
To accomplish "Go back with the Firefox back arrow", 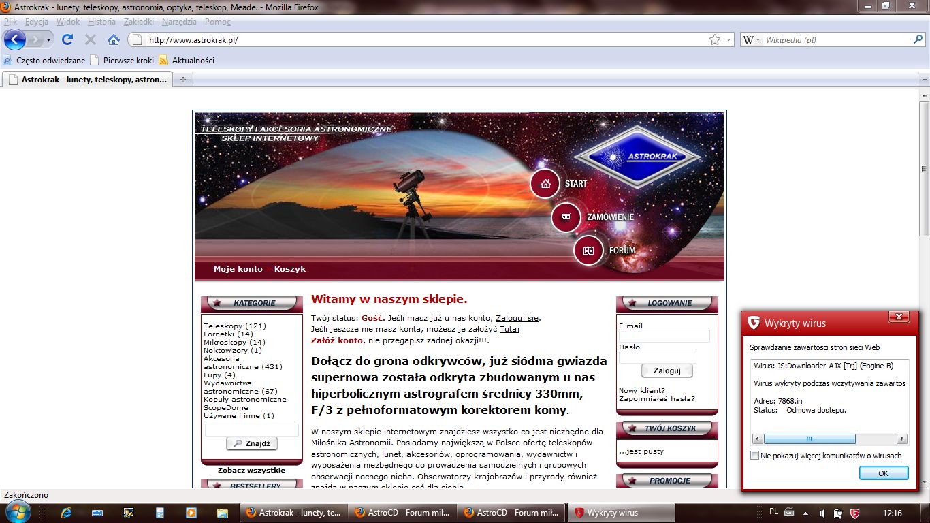I will tap(14, 39).
